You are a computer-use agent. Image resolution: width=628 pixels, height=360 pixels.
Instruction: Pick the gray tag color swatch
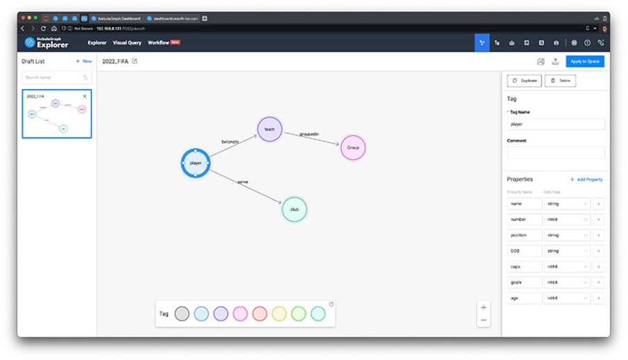[182, 313]
